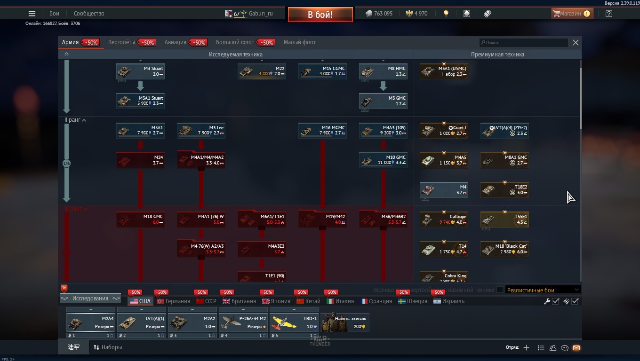The image size is (640, 361).
Task: Open the mail envelope icon
Action: (576, 348)
